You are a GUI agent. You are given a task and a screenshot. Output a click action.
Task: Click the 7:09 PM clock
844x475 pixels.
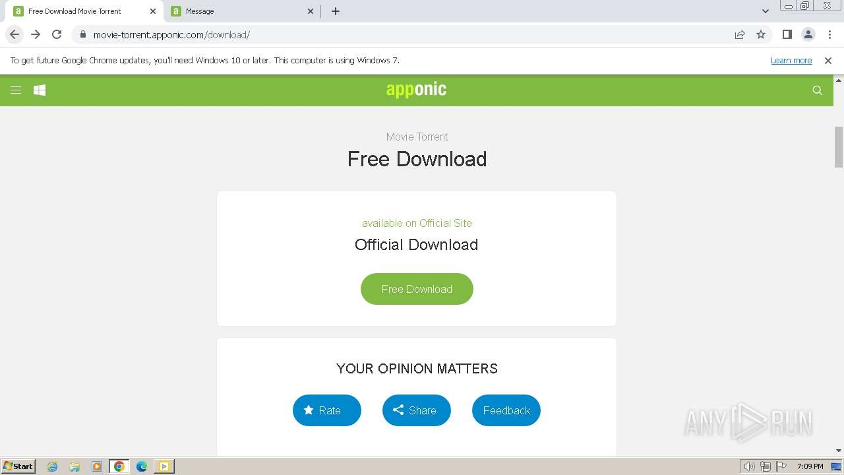tap(810, 466)
